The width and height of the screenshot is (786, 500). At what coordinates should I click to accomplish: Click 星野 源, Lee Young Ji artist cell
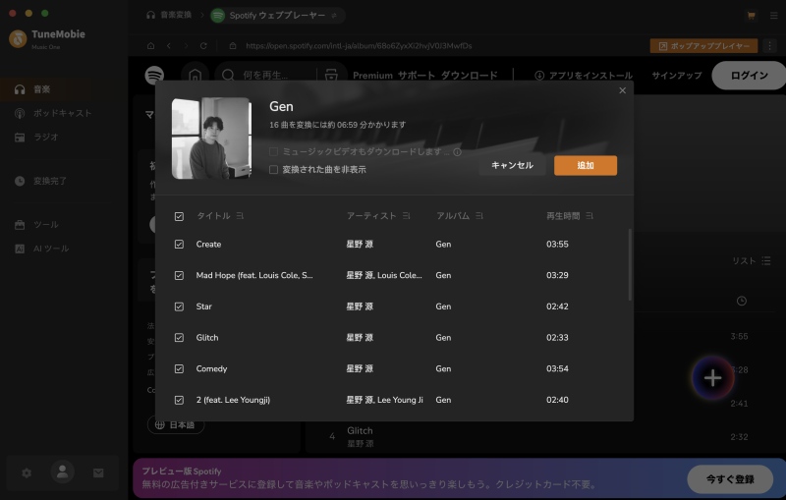coord(384,400)
